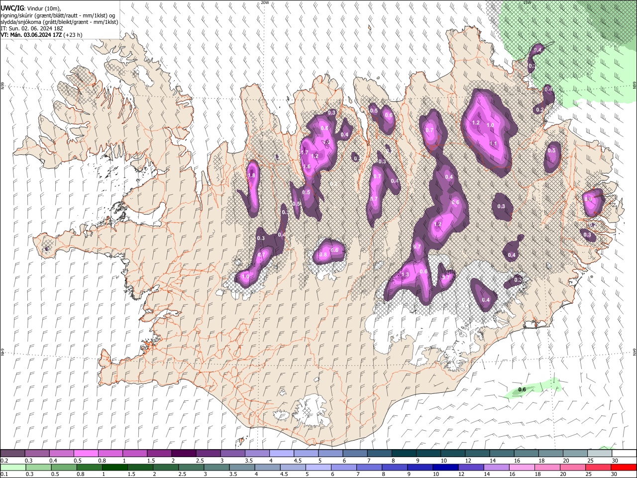Click the white last swatch in upper legend row
The height and width of the screenshot is (478, 637).
pyautogui.click(x=624, y=454)
